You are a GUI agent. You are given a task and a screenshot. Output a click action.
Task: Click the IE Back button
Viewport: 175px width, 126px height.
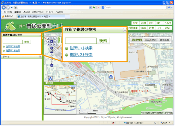pos(4,7)
